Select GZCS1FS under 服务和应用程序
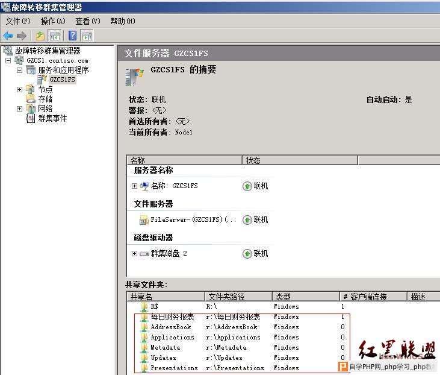 click(x=62, y=80)
